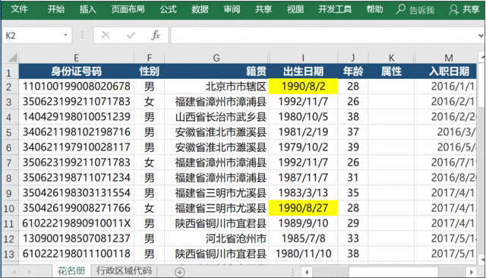Image resolution: width=486 pixels, height=278 pixels.
Task: Select column K header
Action: click(392, 58)
